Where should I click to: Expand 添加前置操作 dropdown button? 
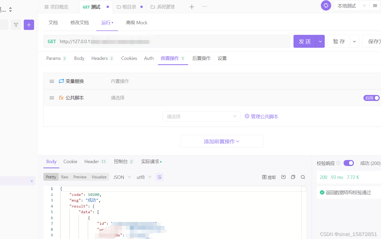click(222, 141)
